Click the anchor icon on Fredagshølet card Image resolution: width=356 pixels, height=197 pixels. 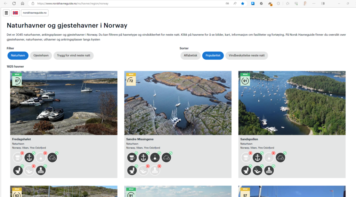pos(29,157)
